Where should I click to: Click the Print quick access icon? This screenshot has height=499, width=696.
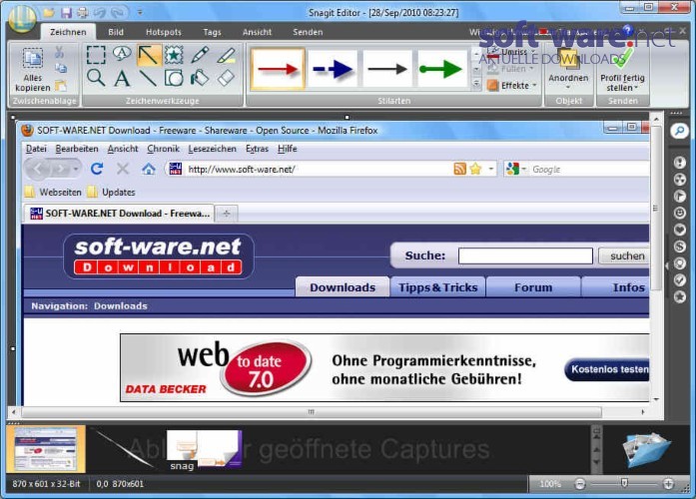tap(83, 12)
